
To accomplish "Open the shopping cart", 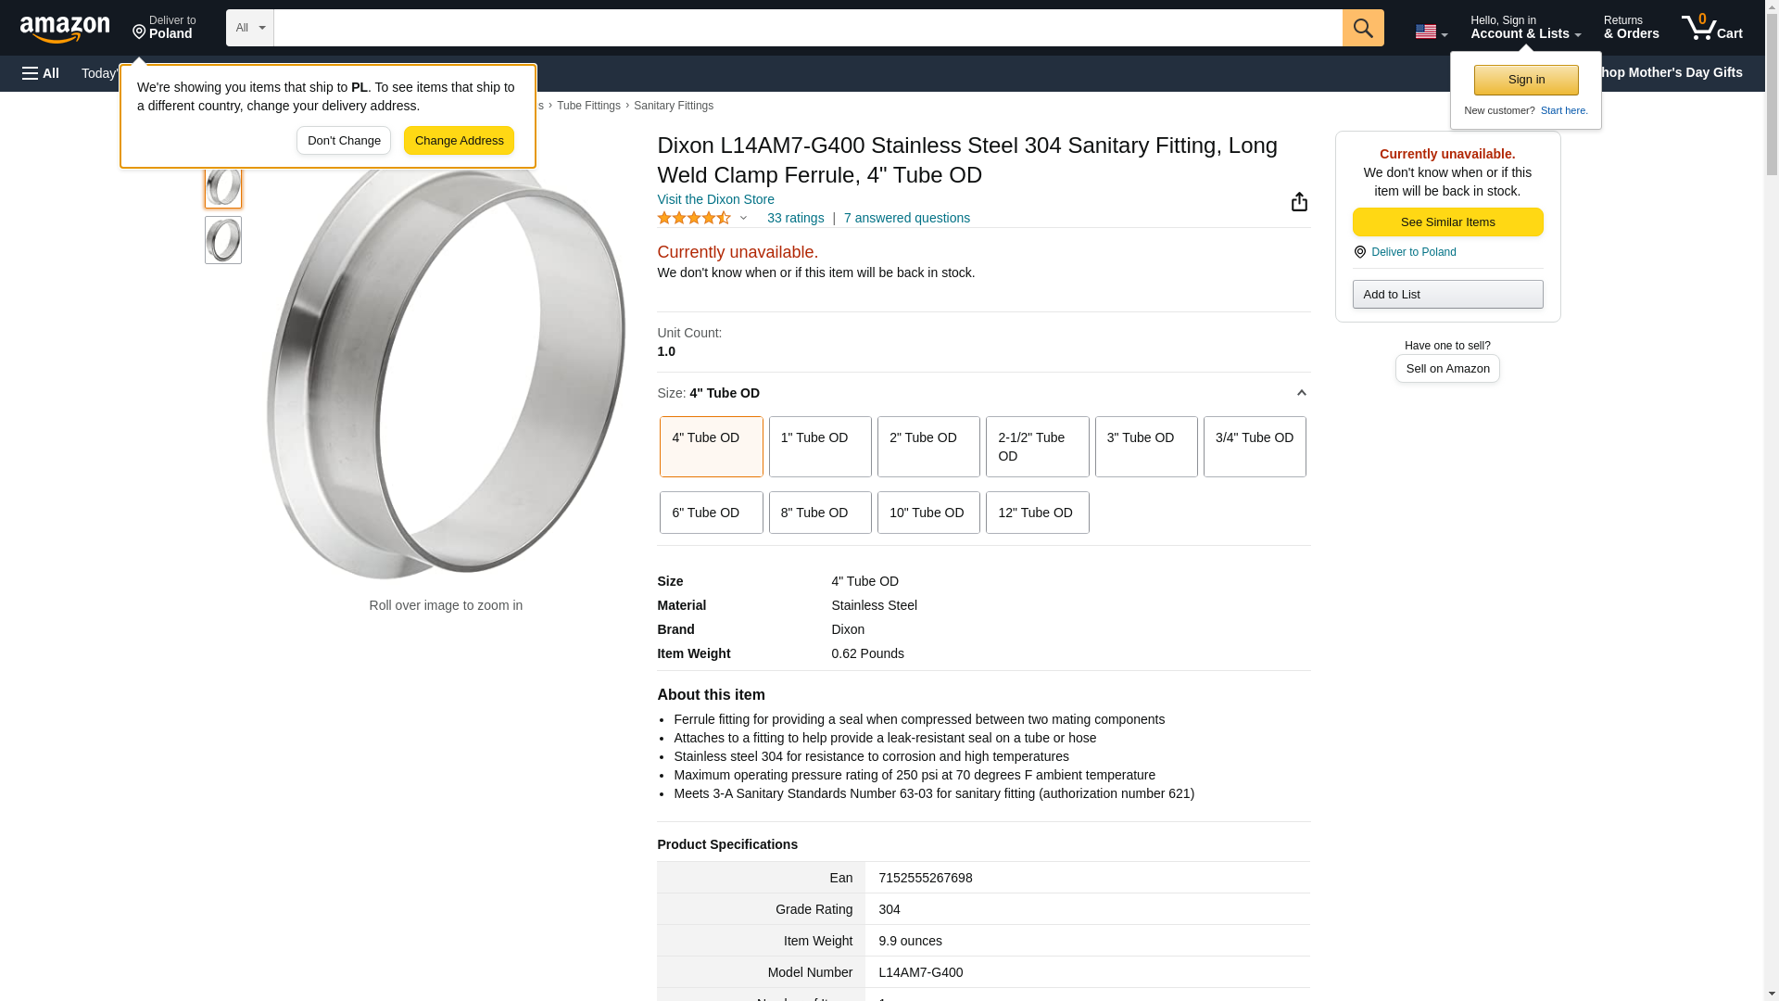I will [1711, 27].
